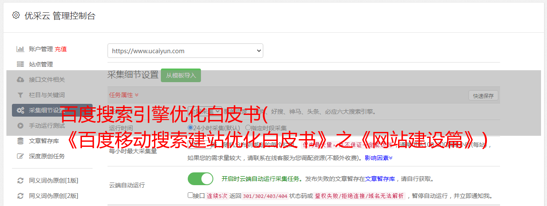Click the refresh icon beside 同义词伪原创[1版]
Screen dimensions: 547x206
[20, 180]
